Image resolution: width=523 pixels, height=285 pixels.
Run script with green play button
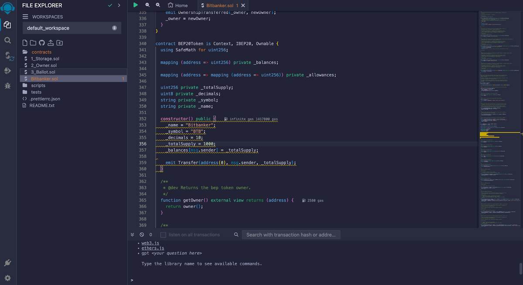(136, 5)
